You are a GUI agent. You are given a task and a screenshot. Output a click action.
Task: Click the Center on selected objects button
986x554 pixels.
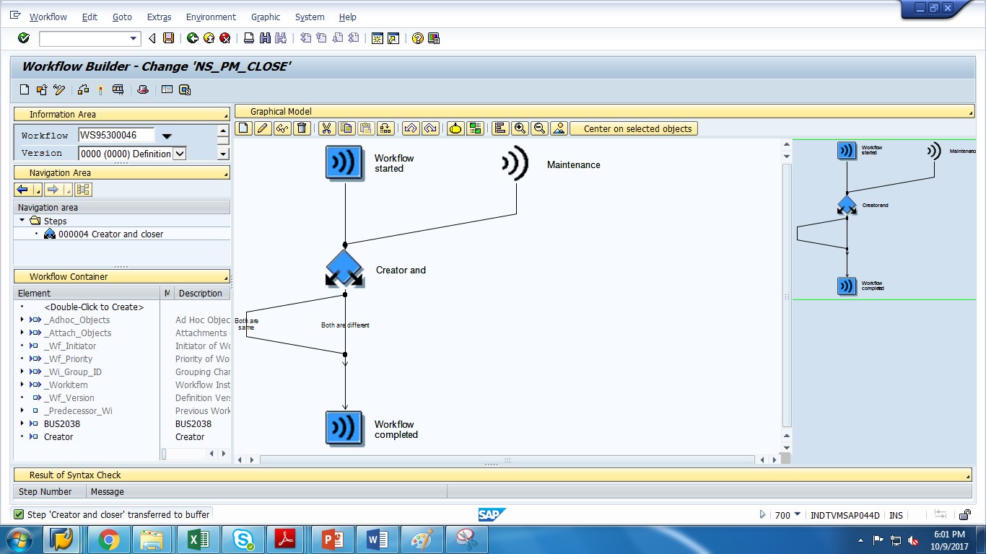click(x=632, y=128)
